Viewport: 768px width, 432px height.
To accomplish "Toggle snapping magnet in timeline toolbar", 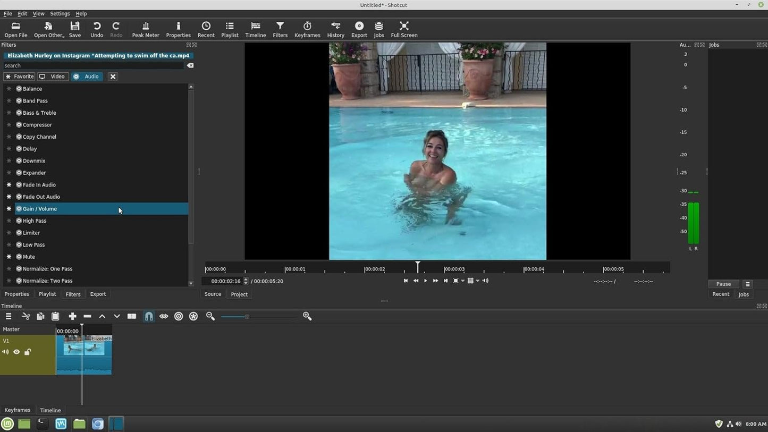I will (x=149, y=316).
